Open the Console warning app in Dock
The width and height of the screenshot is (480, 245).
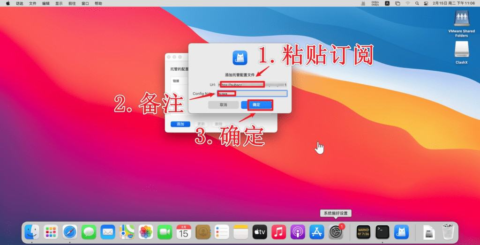pyautogui.click(x=363, y=231)
